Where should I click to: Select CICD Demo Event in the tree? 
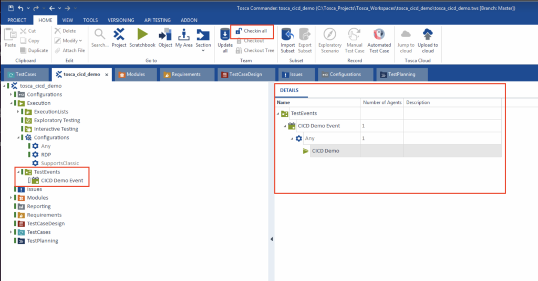point(62,180)
